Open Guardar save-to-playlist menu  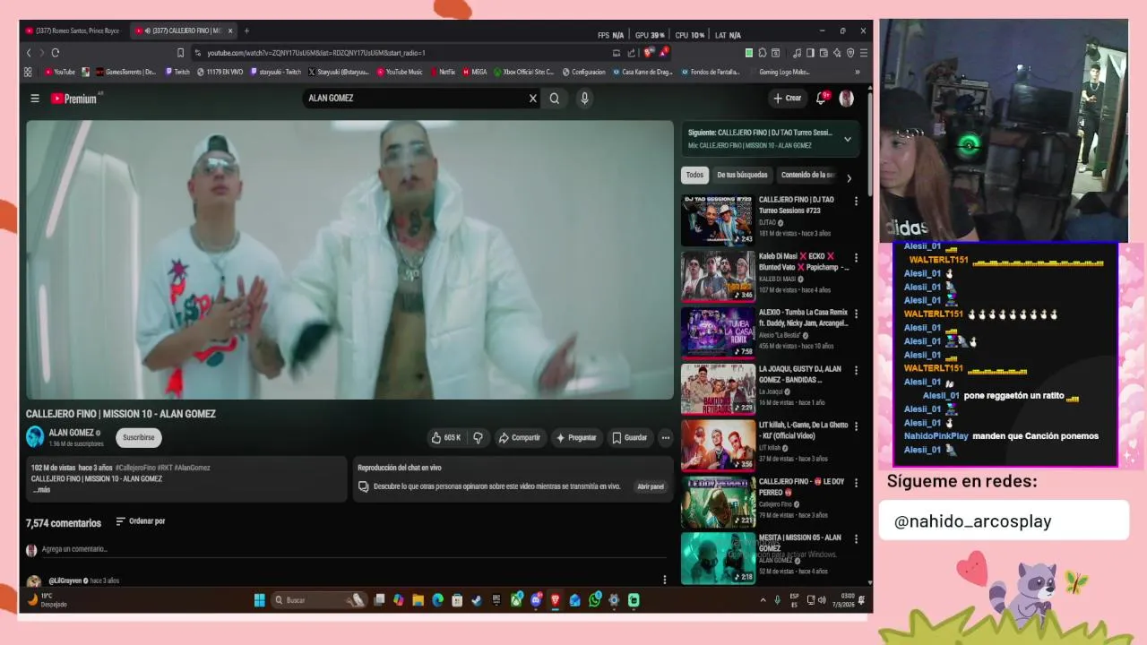pos(629,438)
